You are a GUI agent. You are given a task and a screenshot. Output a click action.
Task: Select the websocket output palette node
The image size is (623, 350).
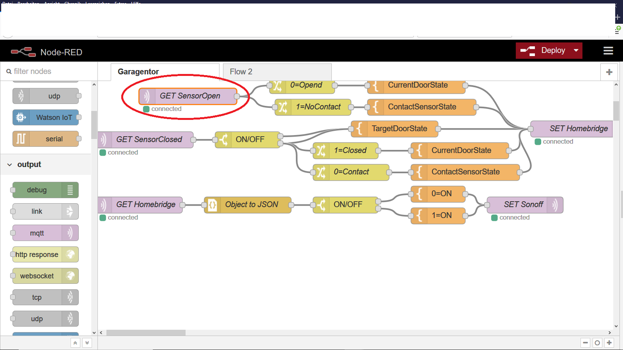click(x=45, y=276)
